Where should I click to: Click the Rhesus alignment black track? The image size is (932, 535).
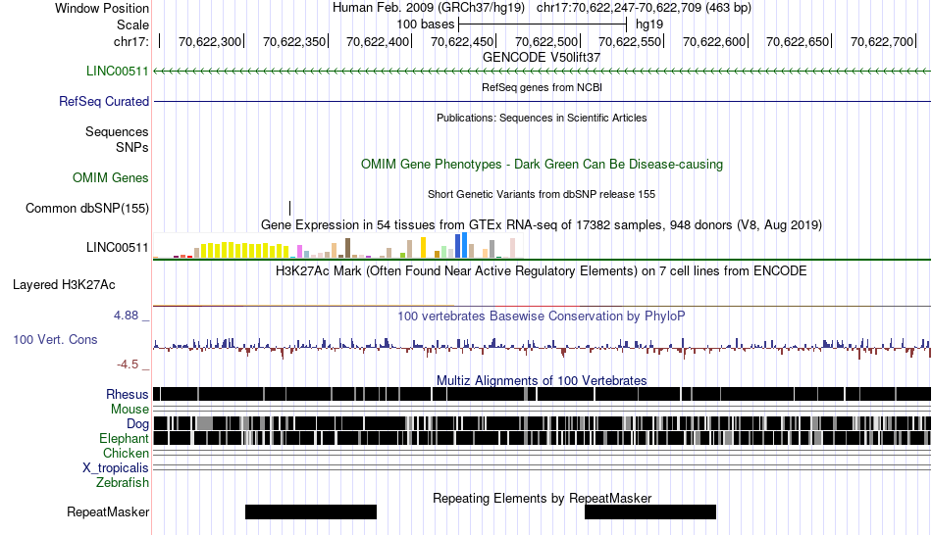point(542,394)
